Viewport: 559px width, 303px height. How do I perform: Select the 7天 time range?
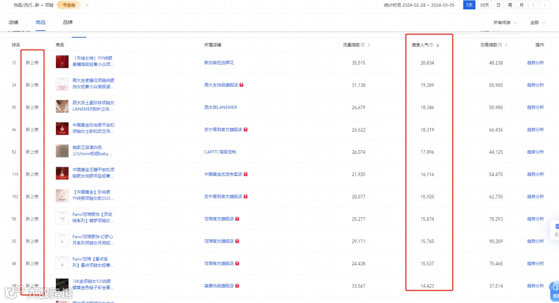point(469,5)
